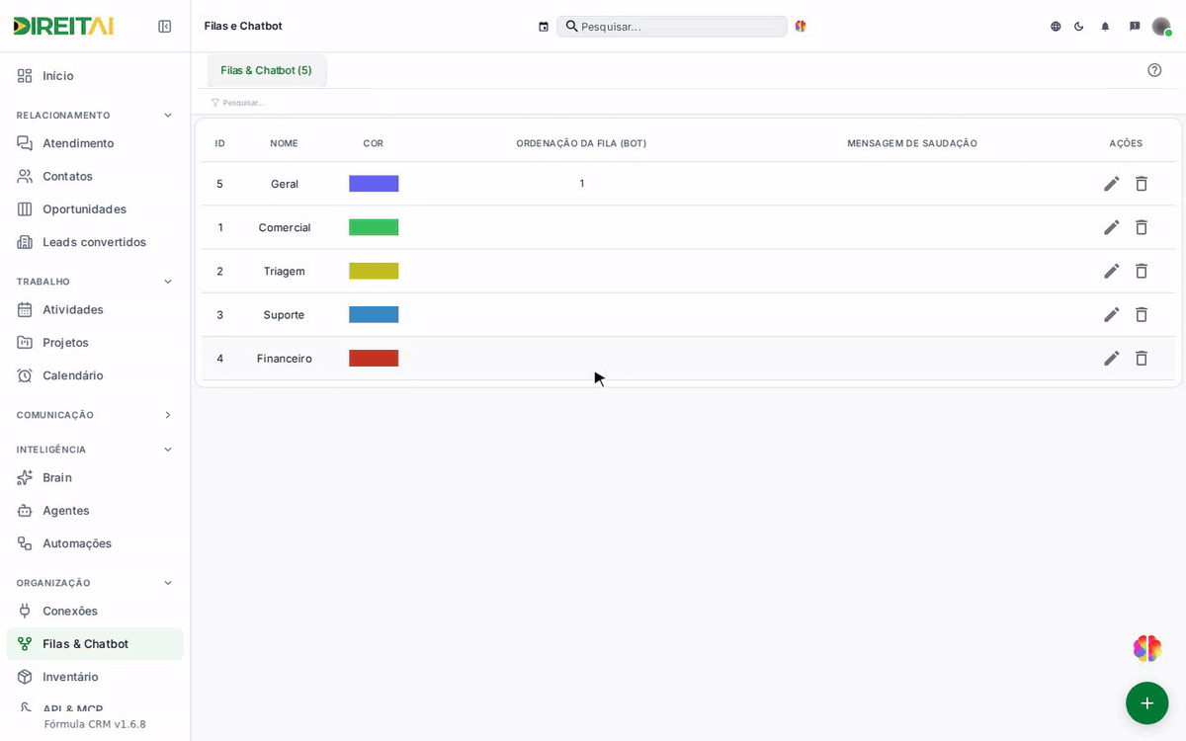
Task: Collapse the Inteligência section chevron
Action: coord(168,450)
